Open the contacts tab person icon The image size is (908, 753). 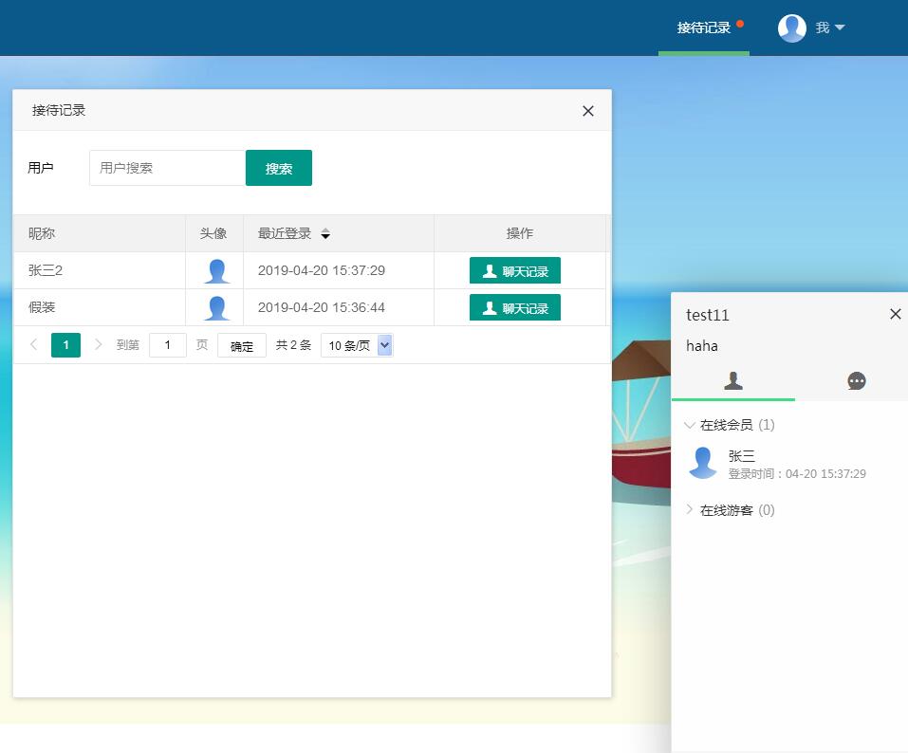coord(732,381)
